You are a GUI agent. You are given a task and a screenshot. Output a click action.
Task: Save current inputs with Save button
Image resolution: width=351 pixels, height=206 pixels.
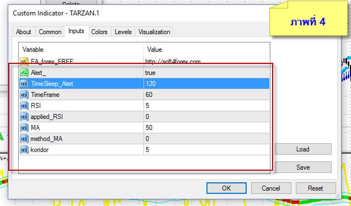click(303, 167)
